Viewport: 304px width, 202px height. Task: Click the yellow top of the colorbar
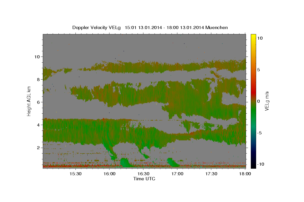tap(253, 37)
